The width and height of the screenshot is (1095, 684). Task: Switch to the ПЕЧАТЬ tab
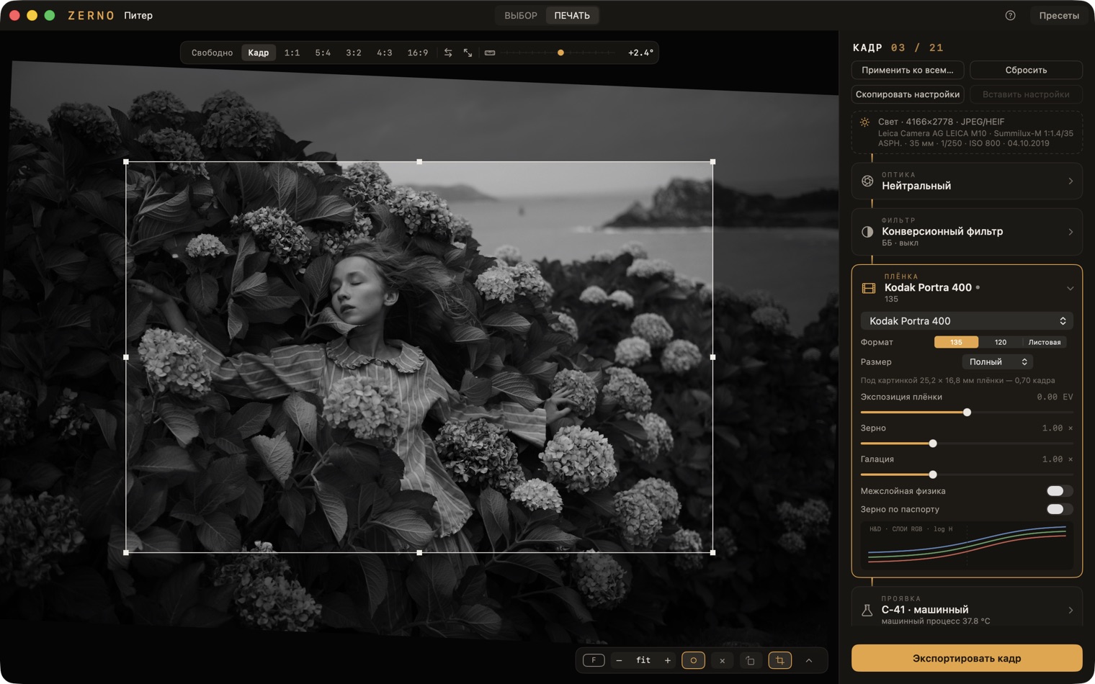point(572,15)
